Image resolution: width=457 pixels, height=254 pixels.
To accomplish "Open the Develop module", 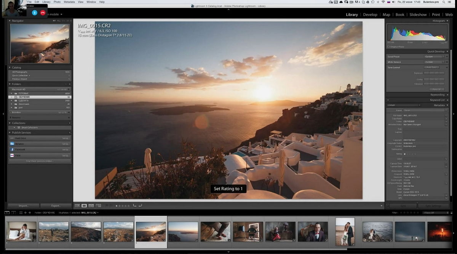I will (x=370, y=14).
